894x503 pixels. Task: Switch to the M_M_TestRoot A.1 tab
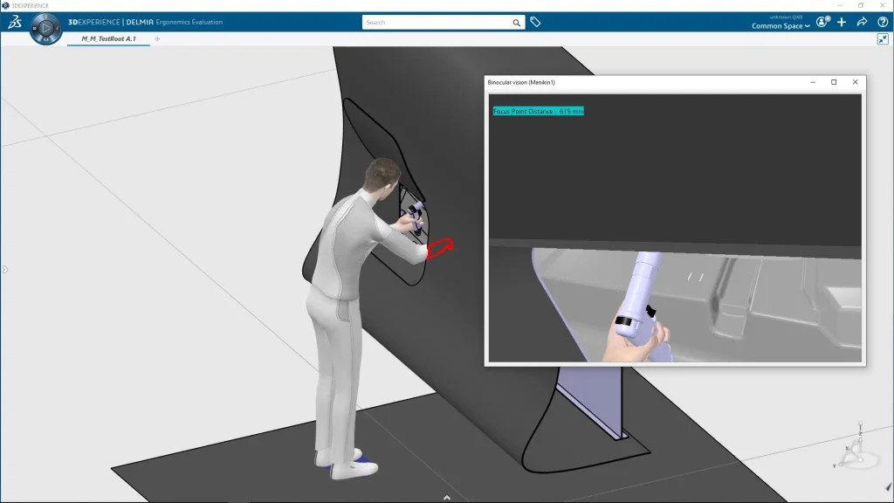point(108,39)
